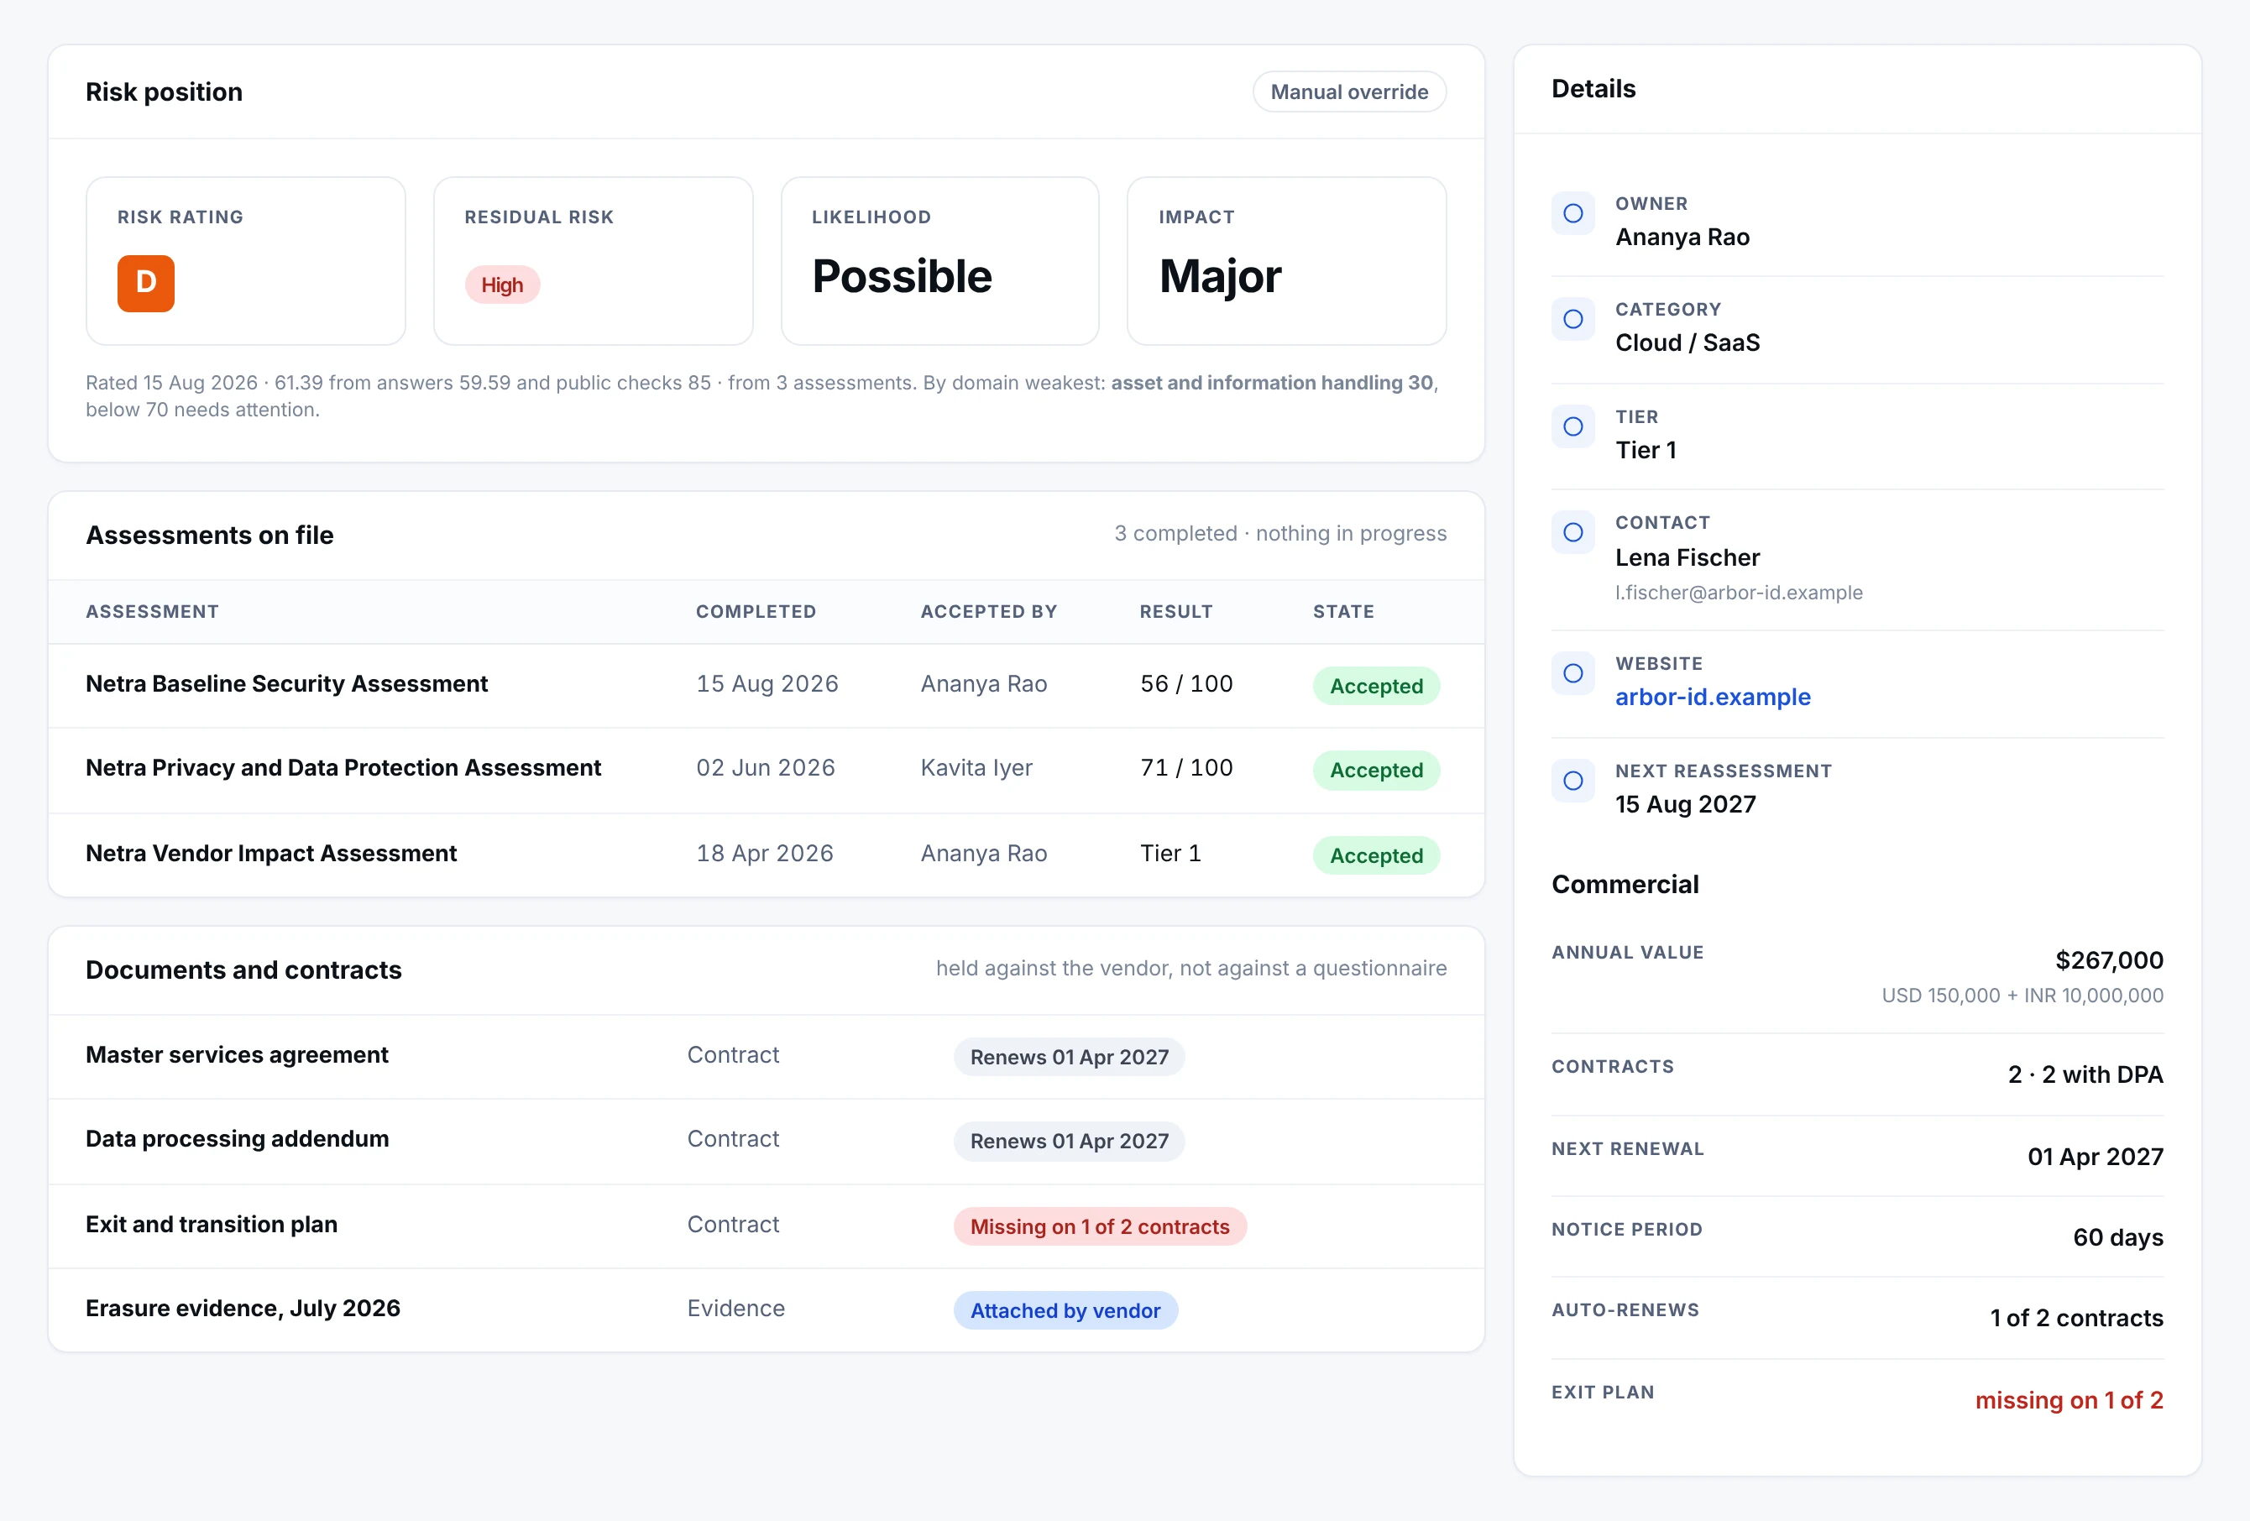2250x1521 pixels.
Task: Click the circle icon beside Owner
Action: coord(1572,213)
